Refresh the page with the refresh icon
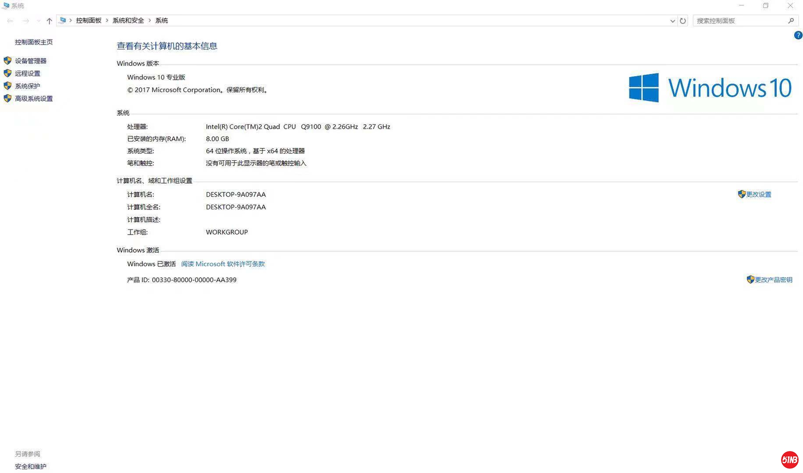Screen dimensions: 803x473 [x=683, y=21]
